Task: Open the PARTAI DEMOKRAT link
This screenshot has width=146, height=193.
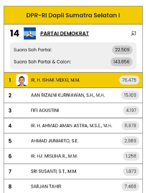Action: point(65,34)
